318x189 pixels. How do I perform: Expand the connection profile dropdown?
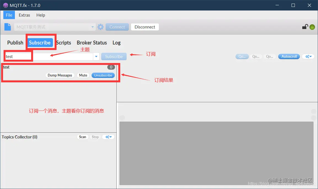click(92, 27)
